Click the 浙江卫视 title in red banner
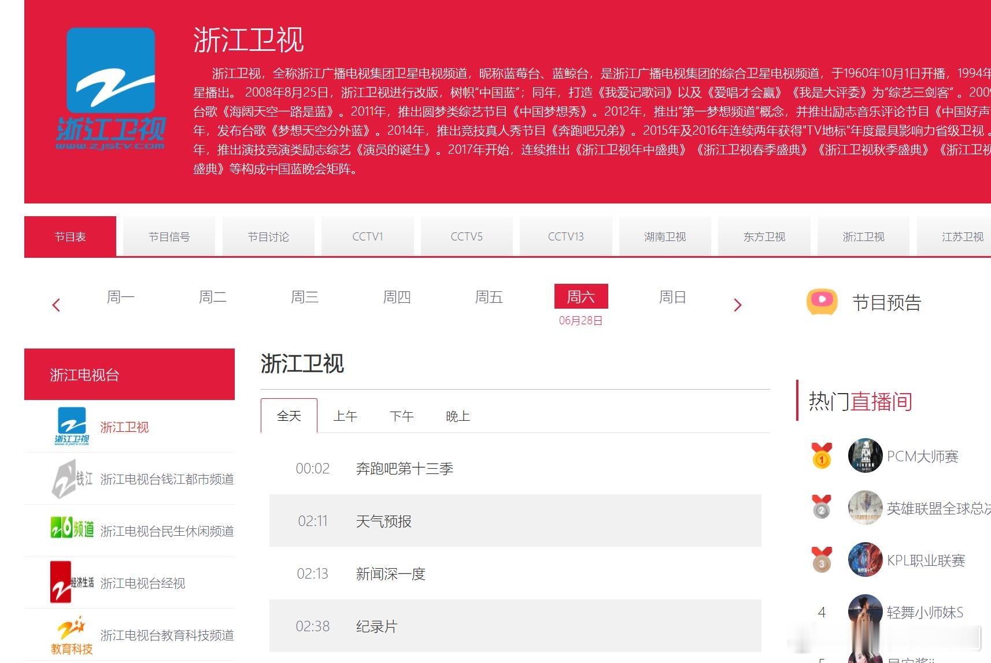 click(x=249, y=39)
